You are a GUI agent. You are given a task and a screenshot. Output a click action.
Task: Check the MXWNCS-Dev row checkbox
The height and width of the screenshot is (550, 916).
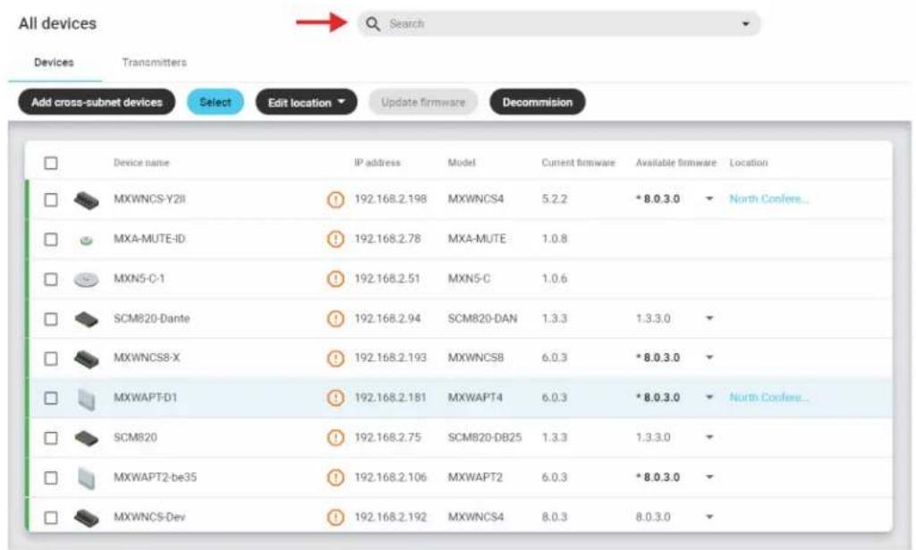51,517
